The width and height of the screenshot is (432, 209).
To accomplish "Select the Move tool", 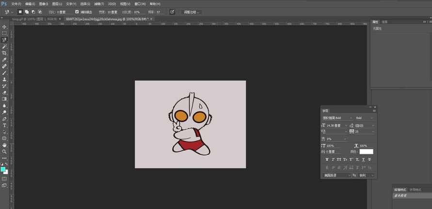I will click(x=4, y=27).
